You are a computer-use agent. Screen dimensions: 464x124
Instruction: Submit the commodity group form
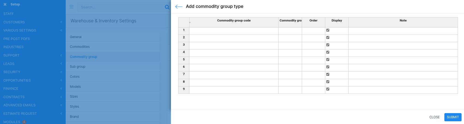[x=453, y=117]
